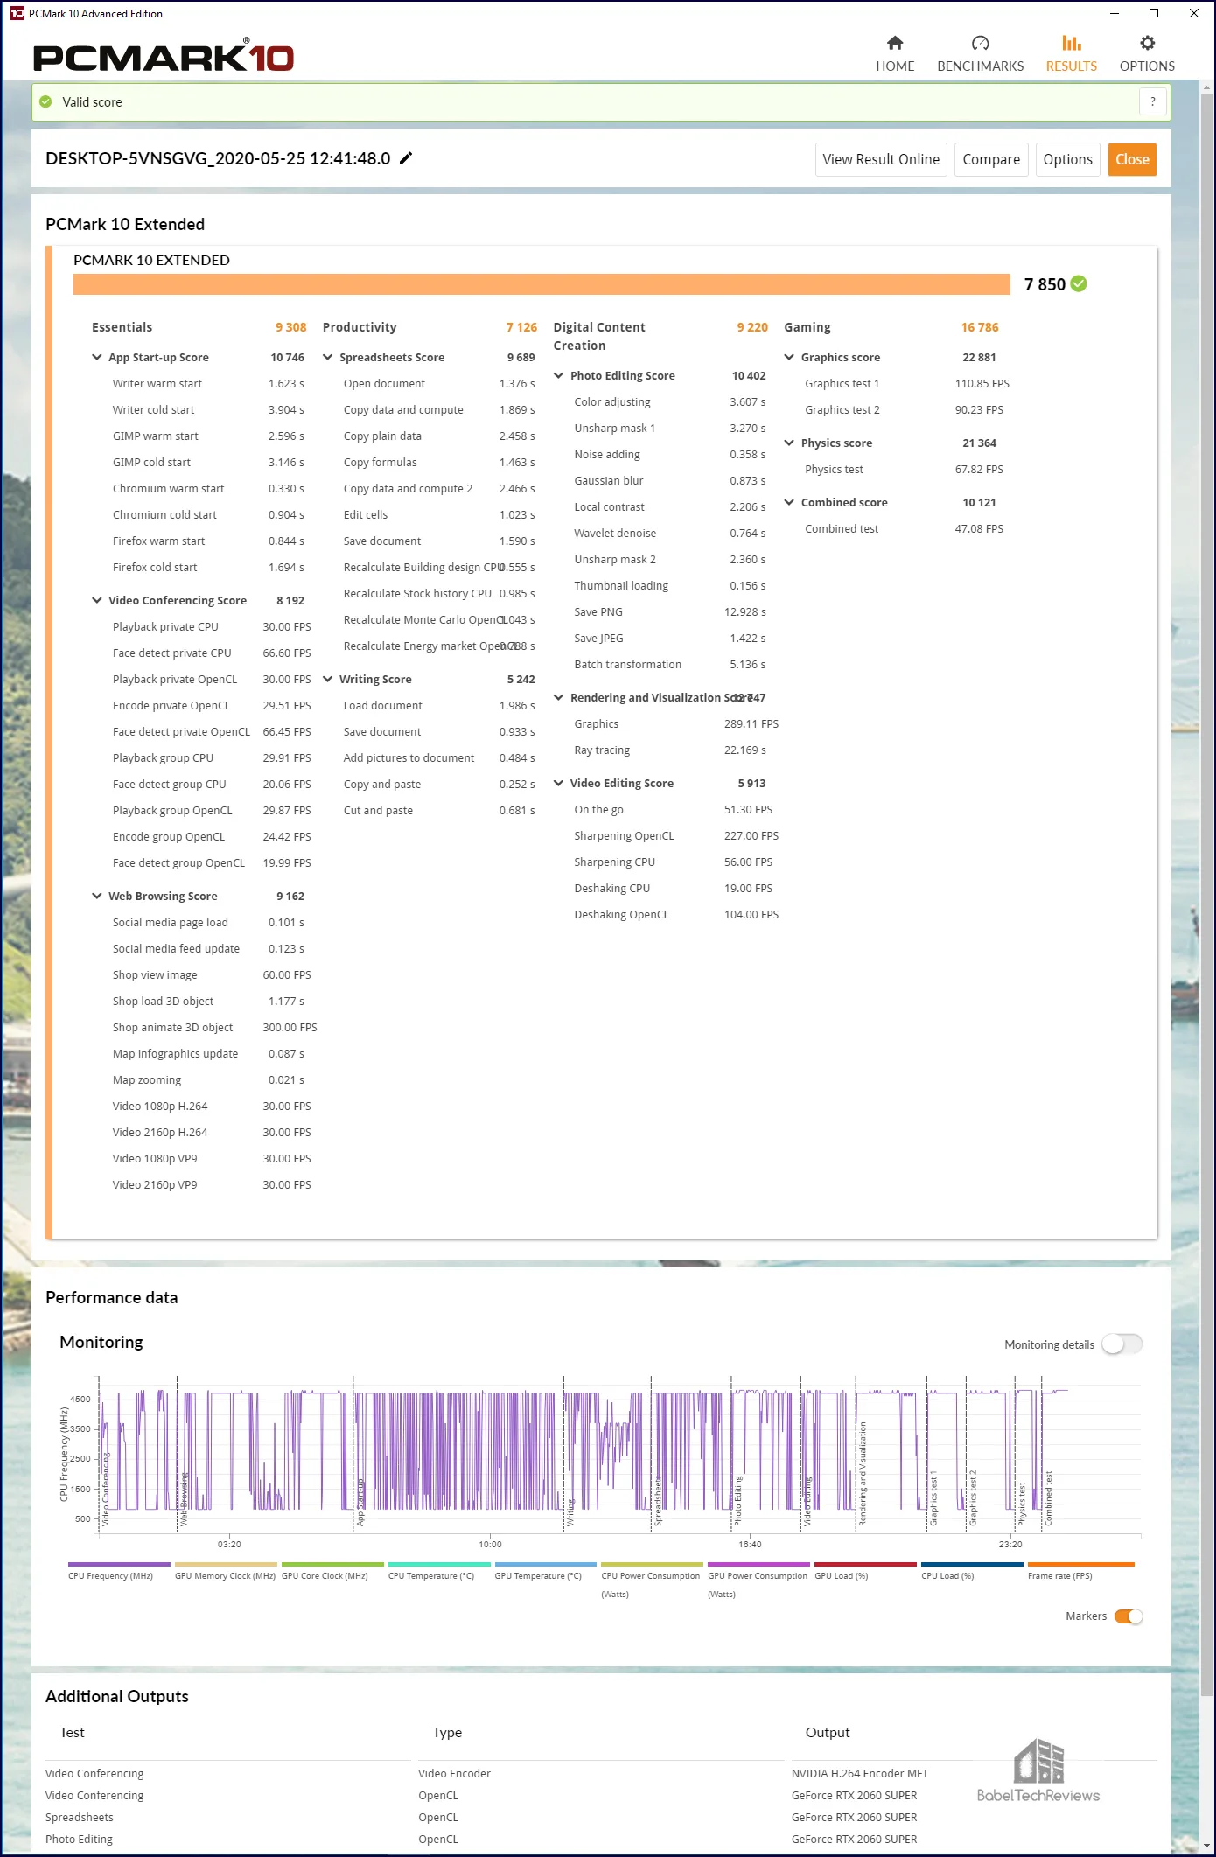Click the Frame rate (FPS) legend swatch
The width and height of the screenshot is (1216, 1857).
coord(1081,1564)
